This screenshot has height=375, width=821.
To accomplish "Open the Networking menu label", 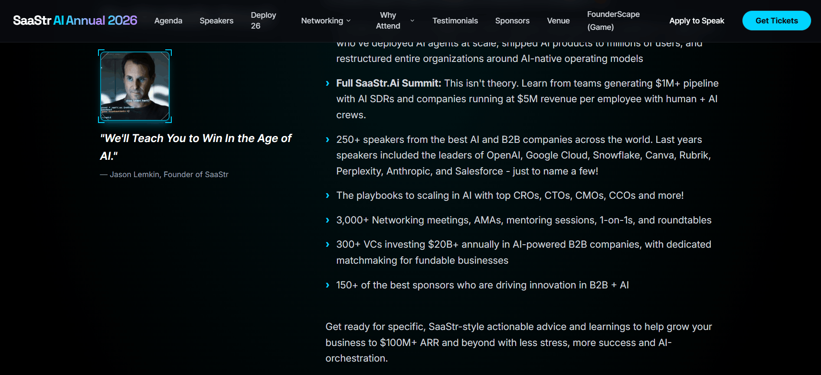I will coord(322,21).
